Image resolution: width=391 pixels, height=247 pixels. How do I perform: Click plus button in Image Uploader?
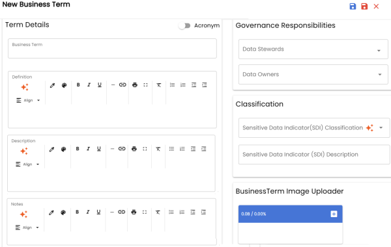(334, 214)
